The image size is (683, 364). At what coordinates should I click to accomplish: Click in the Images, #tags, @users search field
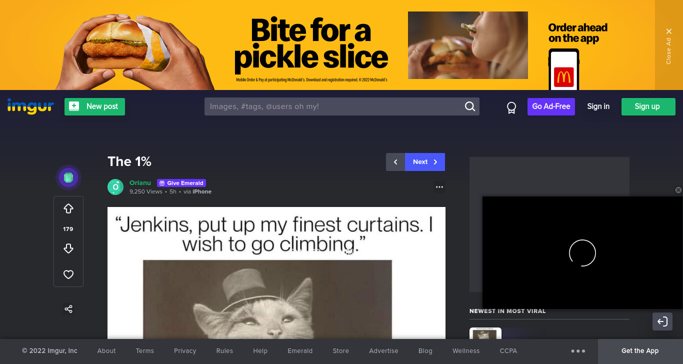334,106
